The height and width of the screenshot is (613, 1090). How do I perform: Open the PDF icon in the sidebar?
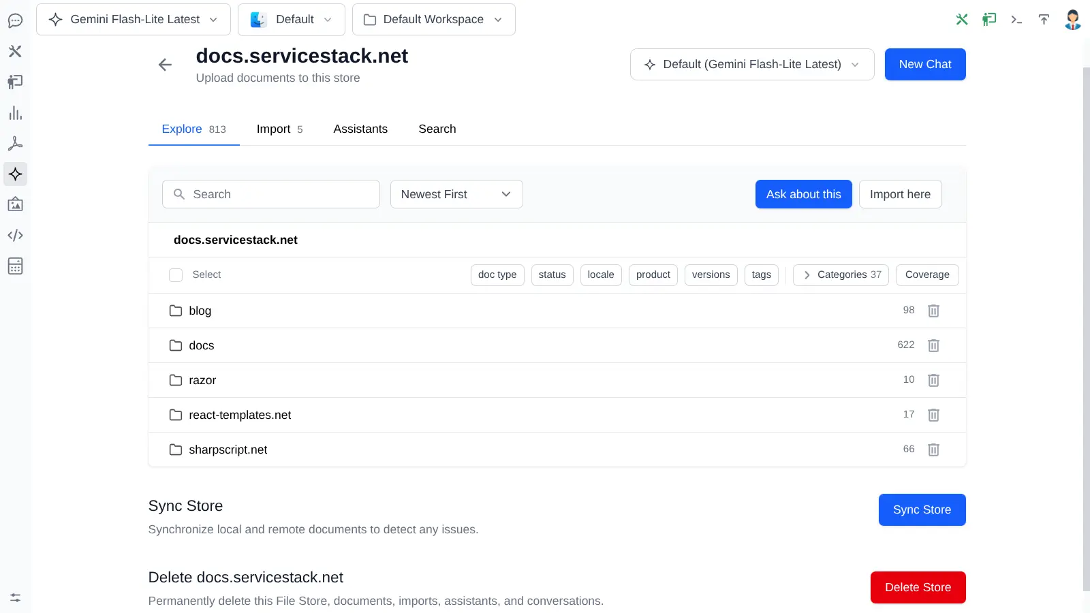[x=15, y=144]
